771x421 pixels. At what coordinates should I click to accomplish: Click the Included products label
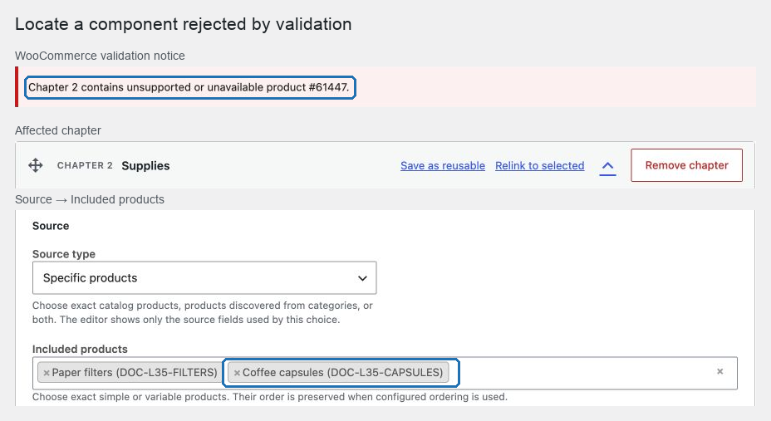[x=80, y=350]
